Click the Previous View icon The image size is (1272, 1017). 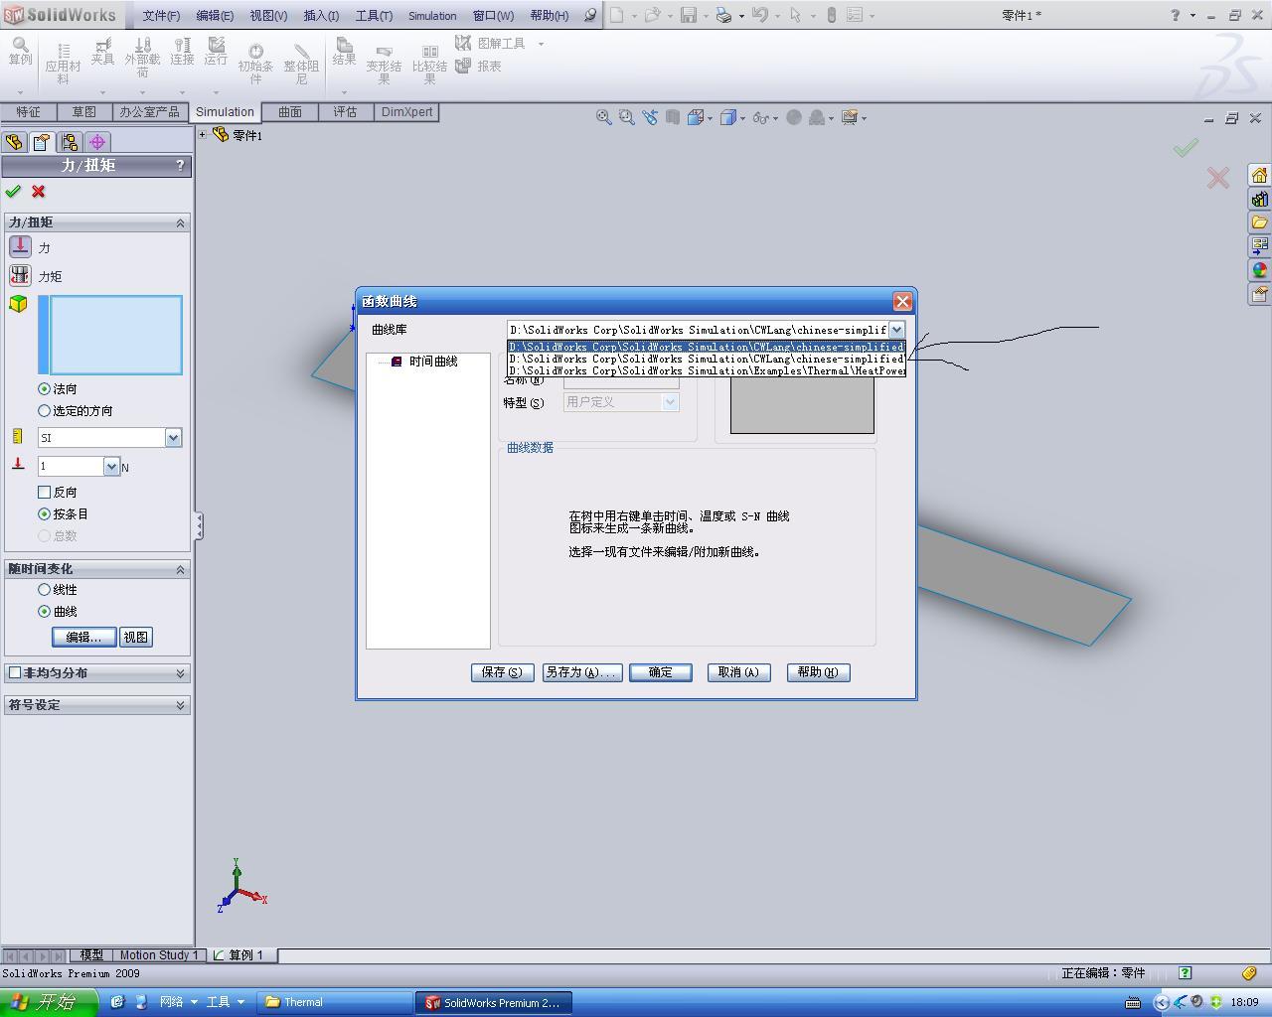click(650, 117)
